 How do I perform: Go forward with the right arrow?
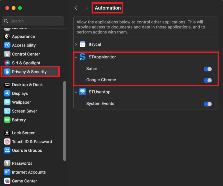87,8
